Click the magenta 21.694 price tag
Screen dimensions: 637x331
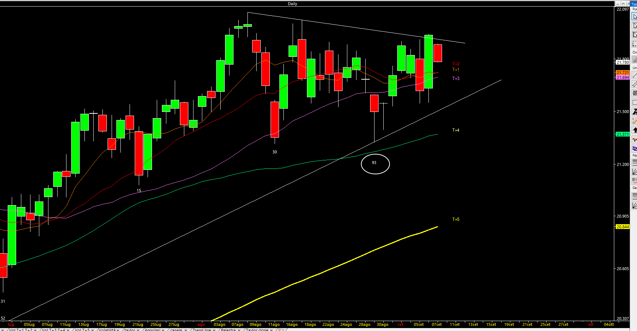[623, 77]
